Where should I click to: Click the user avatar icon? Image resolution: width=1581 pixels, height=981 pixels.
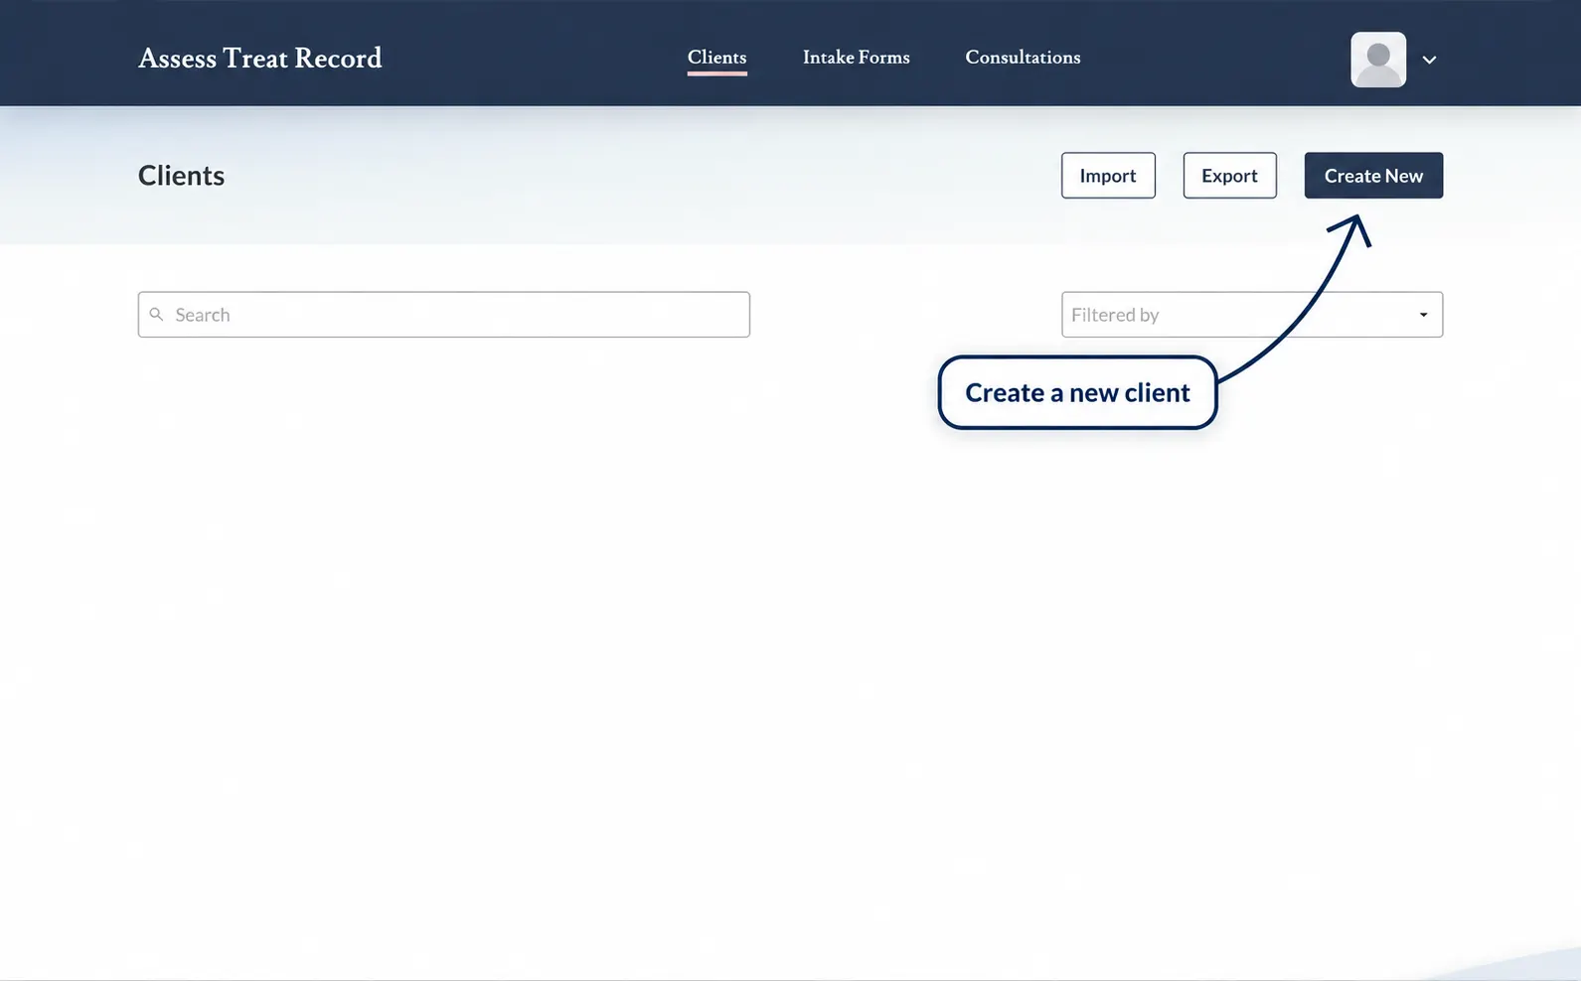pyautogui.click(x=1378, y=60)
